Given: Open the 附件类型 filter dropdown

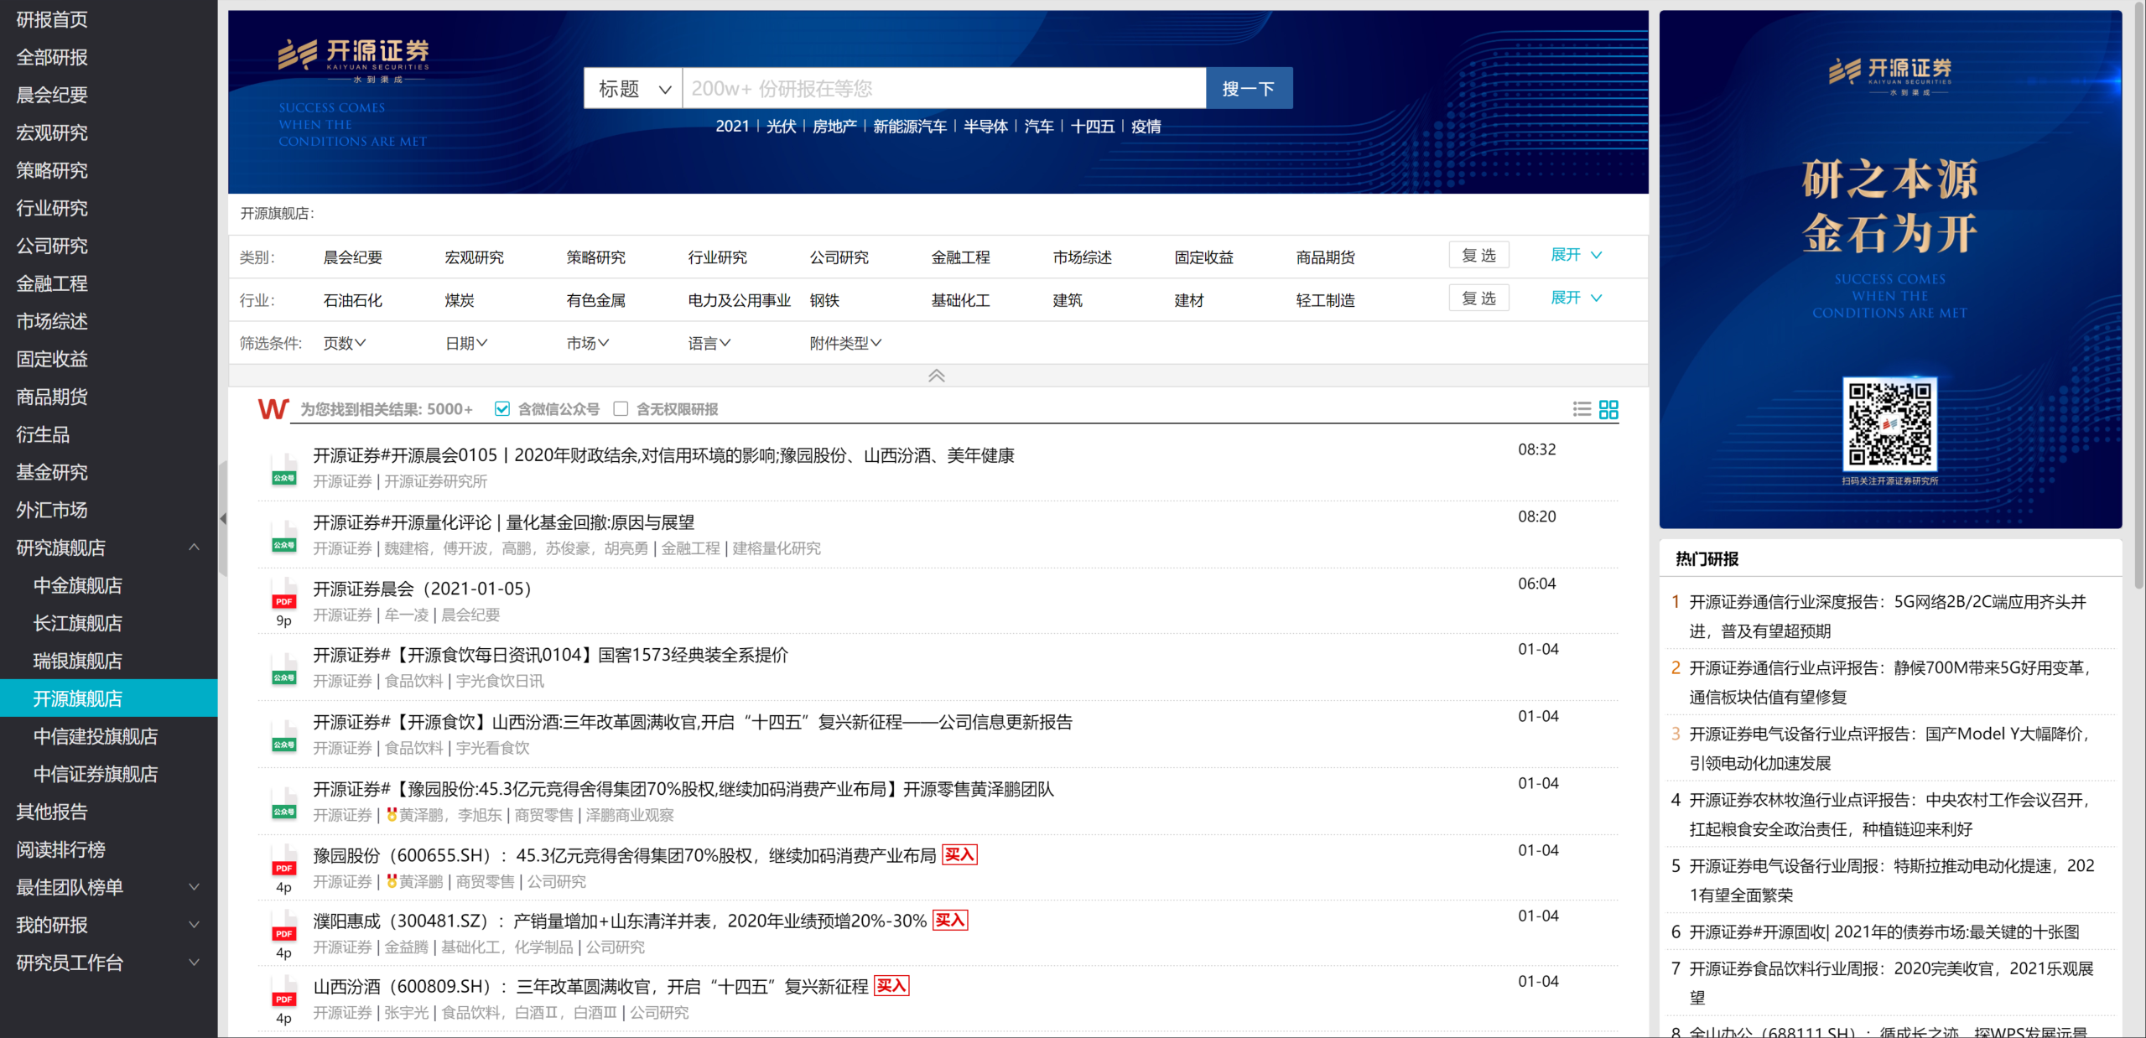Looking at the screenshot, I should click(845, 343).
